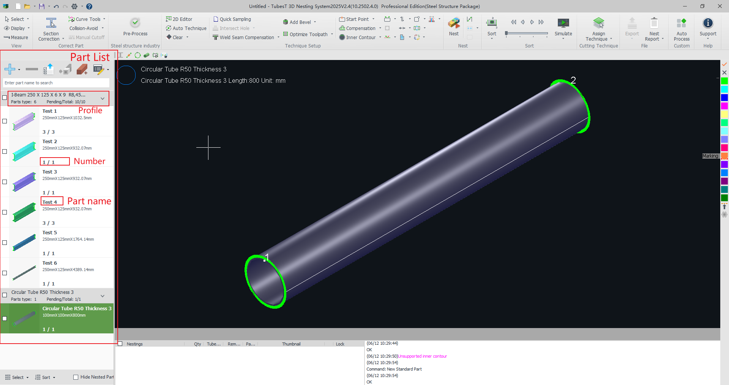Click the bright green color swatch
Image resolution: width=729 pixels, height=385 pixels.
[724, 81]
